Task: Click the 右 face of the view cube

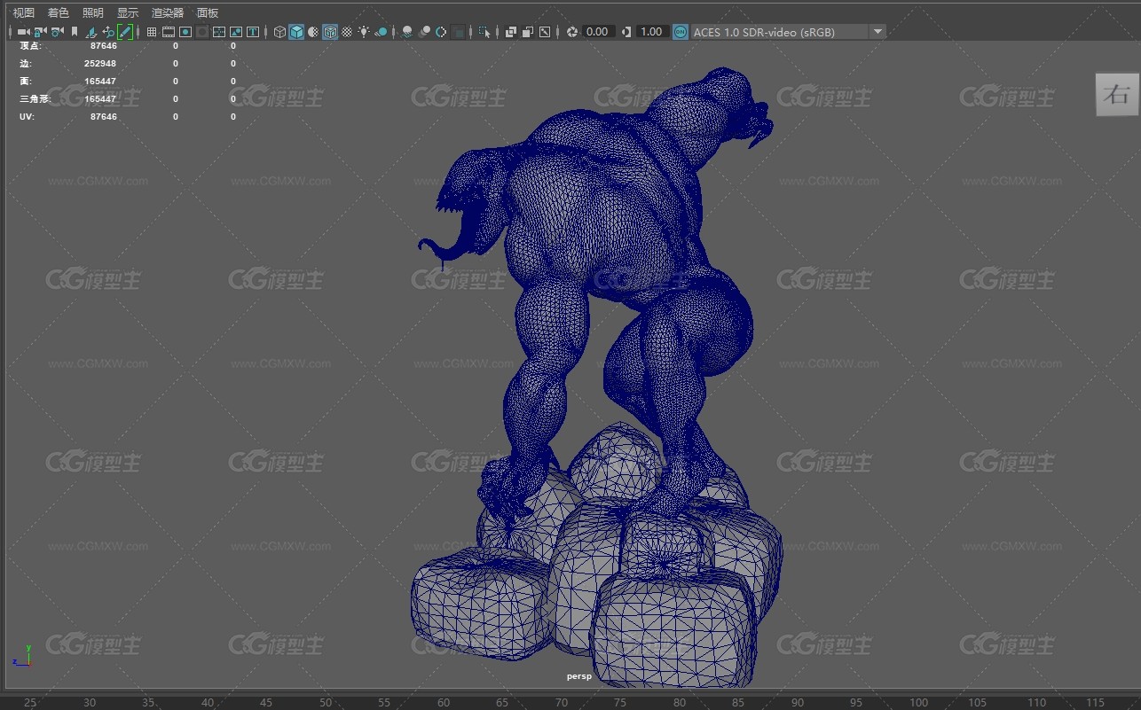Action: [x=1115, y=95]
